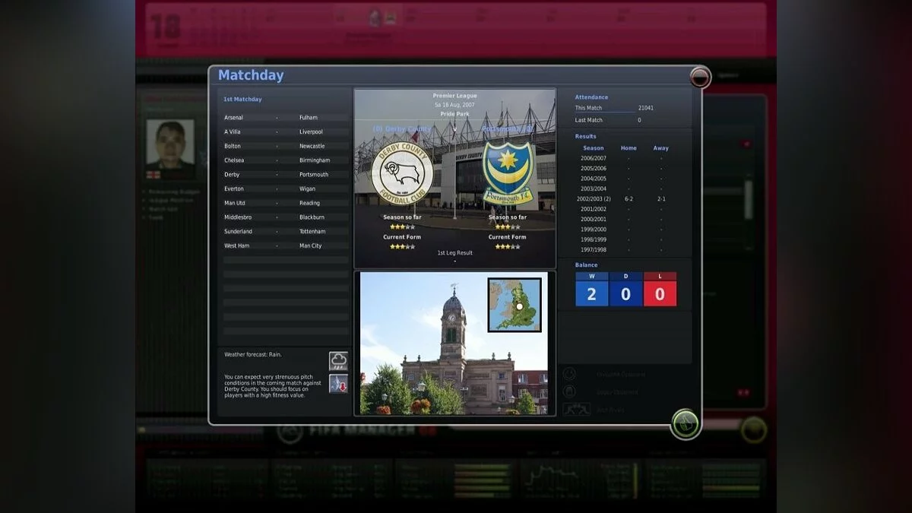
Task: Click the Home column header in Results
Action: [629, 148]
